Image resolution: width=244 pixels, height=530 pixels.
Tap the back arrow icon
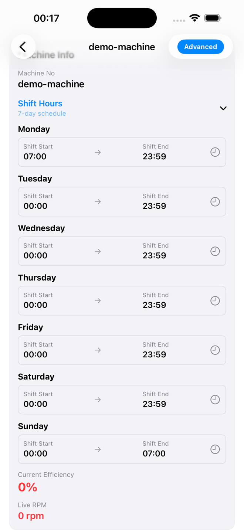click(x=23, y=47)
